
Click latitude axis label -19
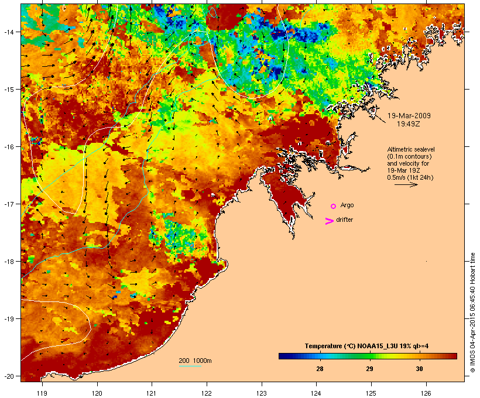[x=8, y=319]
